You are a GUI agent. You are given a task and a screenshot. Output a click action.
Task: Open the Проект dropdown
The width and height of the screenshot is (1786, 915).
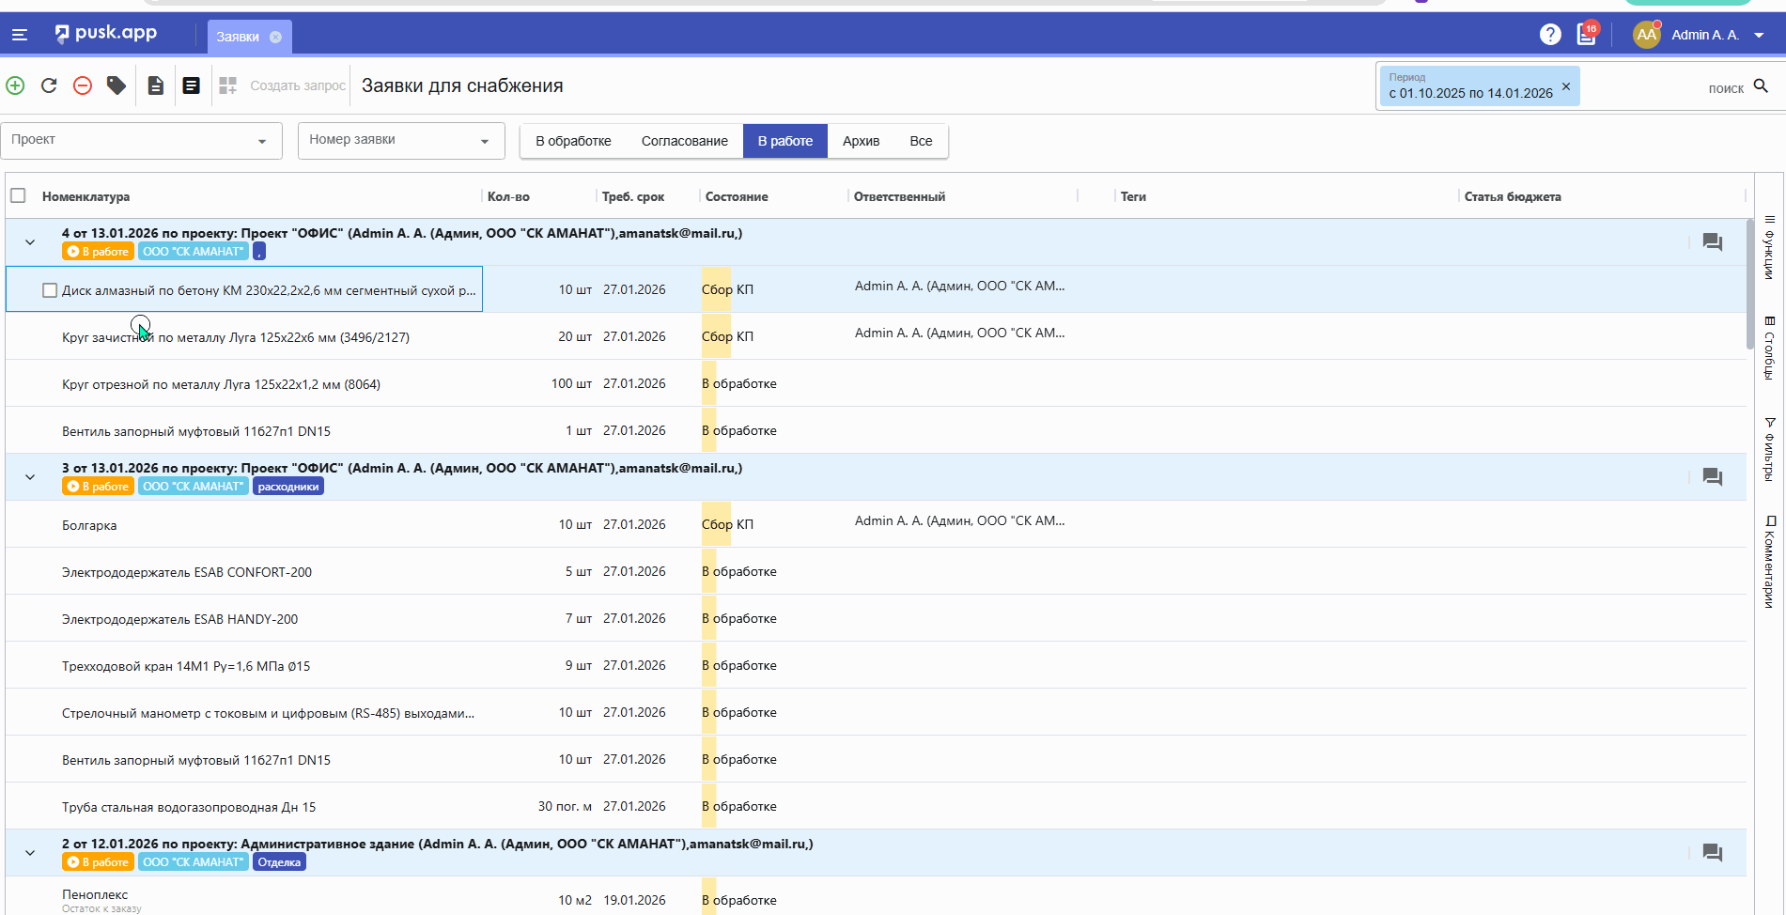[141, 141]
